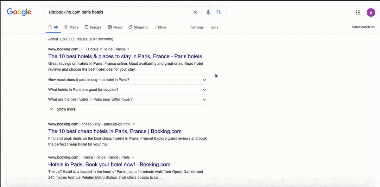Switch to the News tab

(x=115, y=27)
